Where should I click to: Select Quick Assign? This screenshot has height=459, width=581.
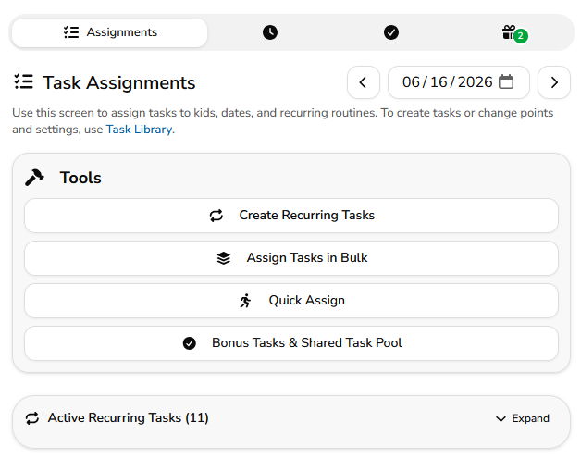click(291, 301)
